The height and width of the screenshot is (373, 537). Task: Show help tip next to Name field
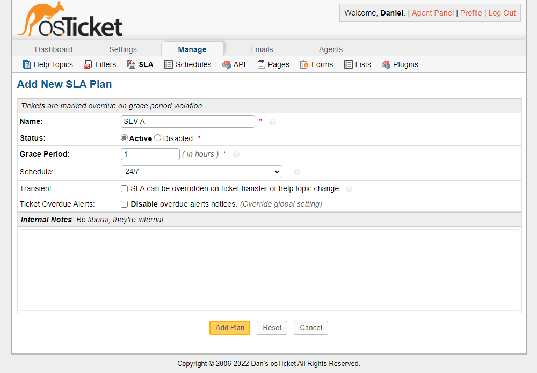(272, 122)
